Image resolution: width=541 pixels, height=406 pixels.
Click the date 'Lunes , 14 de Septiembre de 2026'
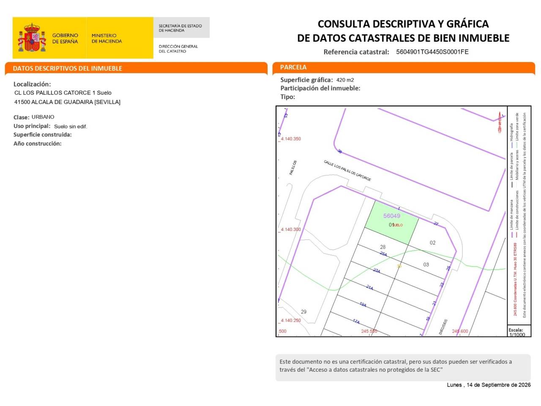(489, 385)
